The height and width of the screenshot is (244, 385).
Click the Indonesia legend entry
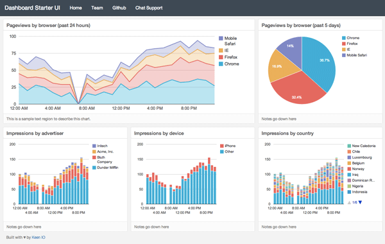[357, 192]
